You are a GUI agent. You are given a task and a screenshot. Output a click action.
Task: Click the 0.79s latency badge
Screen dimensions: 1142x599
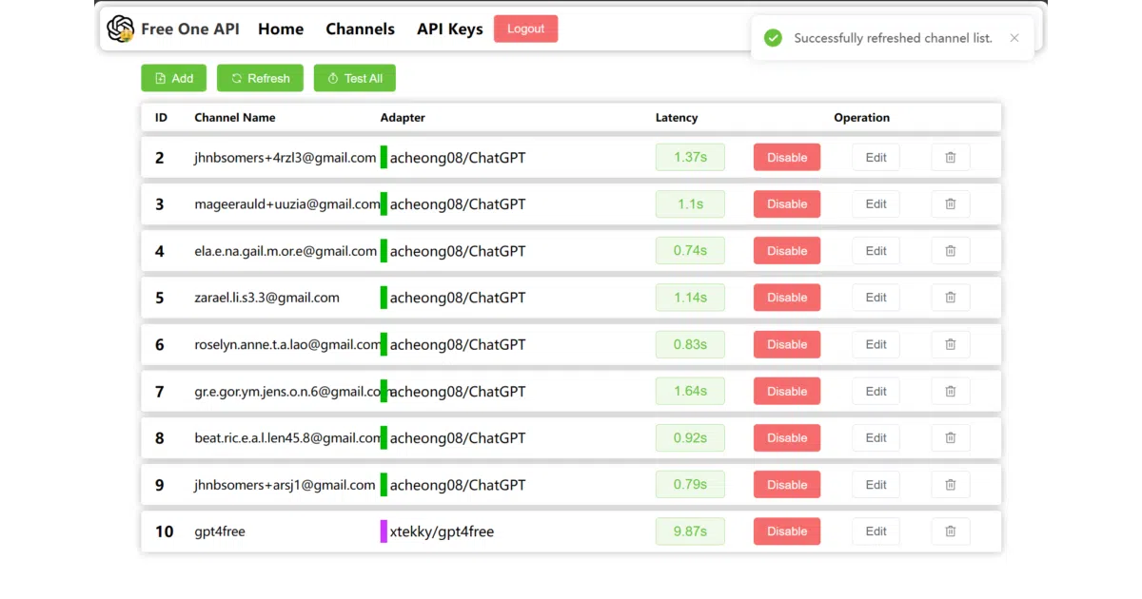pyautogui.click(x=690, y=485)
